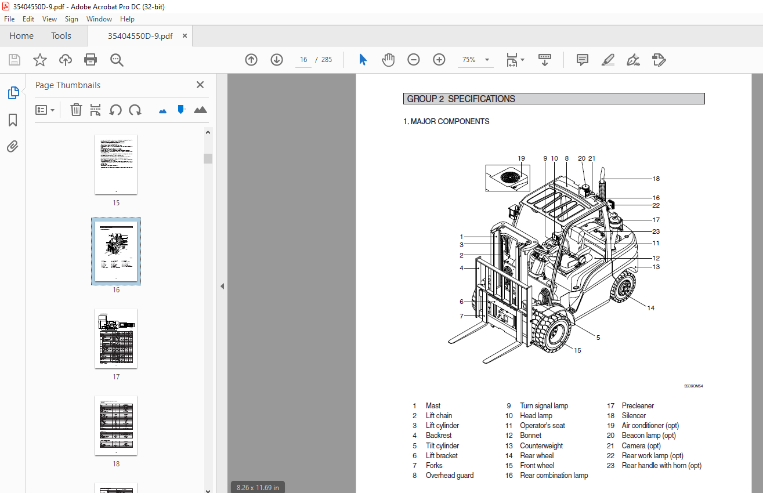Image resolution: width=763 pixels, height=493 pixels.
Task: Click the '1. MAJOR COMPONENTS' heading text
Action: coord(446,121)
